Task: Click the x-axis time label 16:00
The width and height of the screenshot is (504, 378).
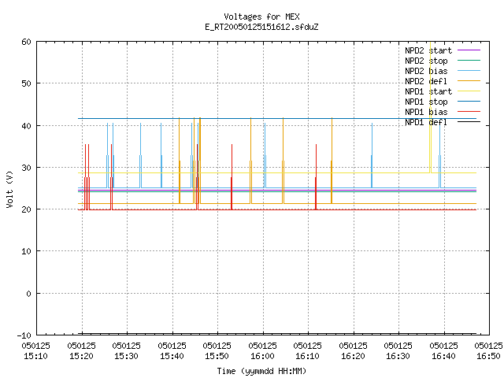Action: (x=262, y=356)
